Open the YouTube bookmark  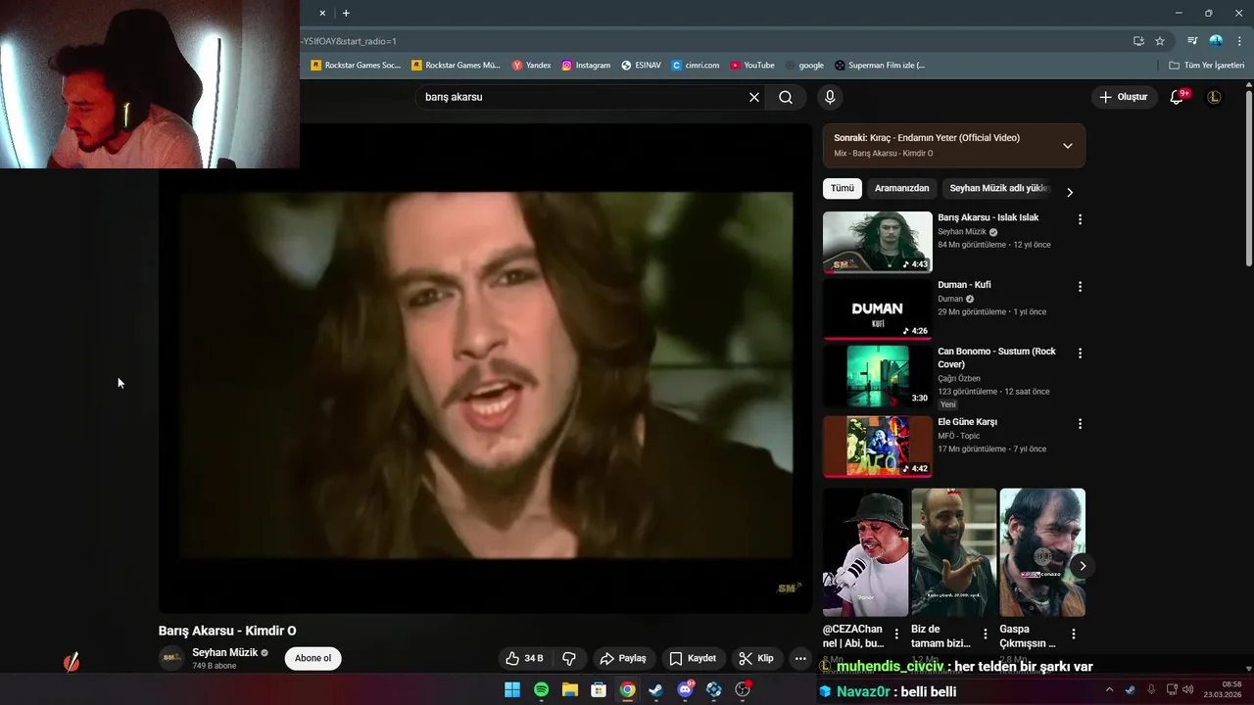(752, 66)
